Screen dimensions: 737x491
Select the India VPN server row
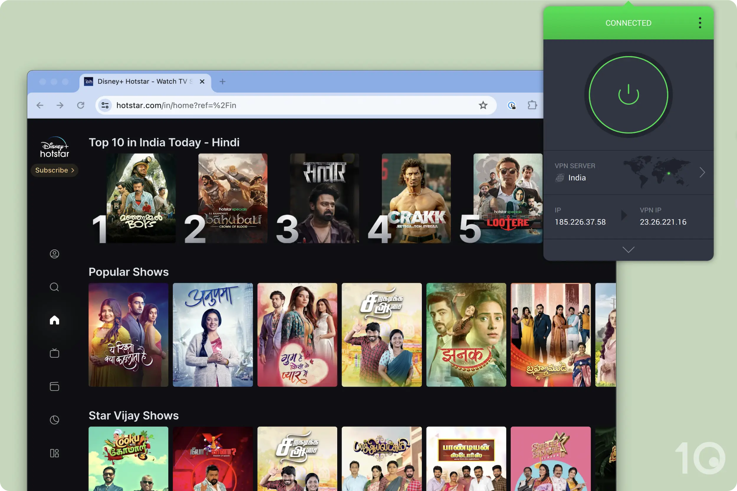click(628, 173)
